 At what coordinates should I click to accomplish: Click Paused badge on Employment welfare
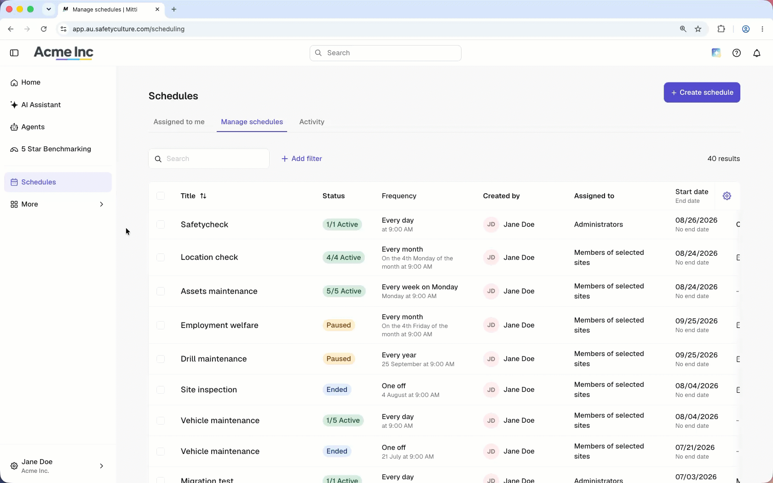pyautogui.click(x=339, y=325)
